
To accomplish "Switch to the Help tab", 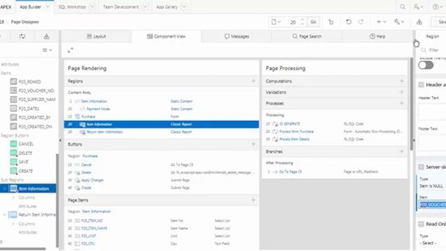I will click(x=377, y=36).
